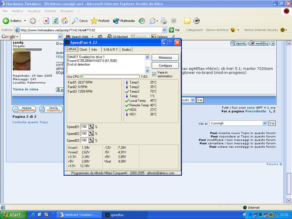
Task: Click Norton AntiVirus yellow icon
Action: [233, 30]
